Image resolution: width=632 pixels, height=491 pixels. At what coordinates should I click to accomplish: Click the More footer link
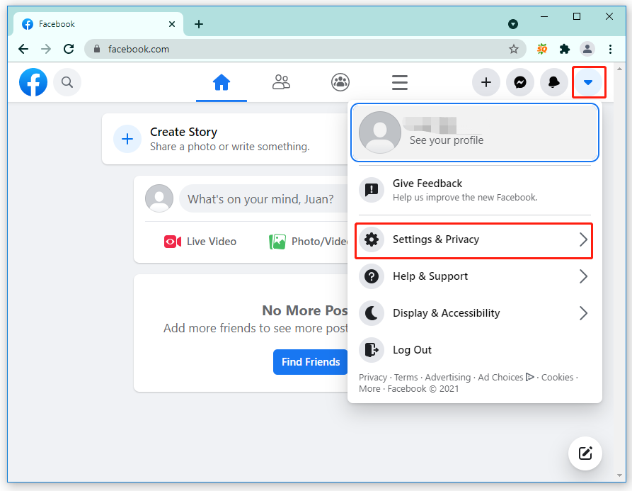click(369, 389)
